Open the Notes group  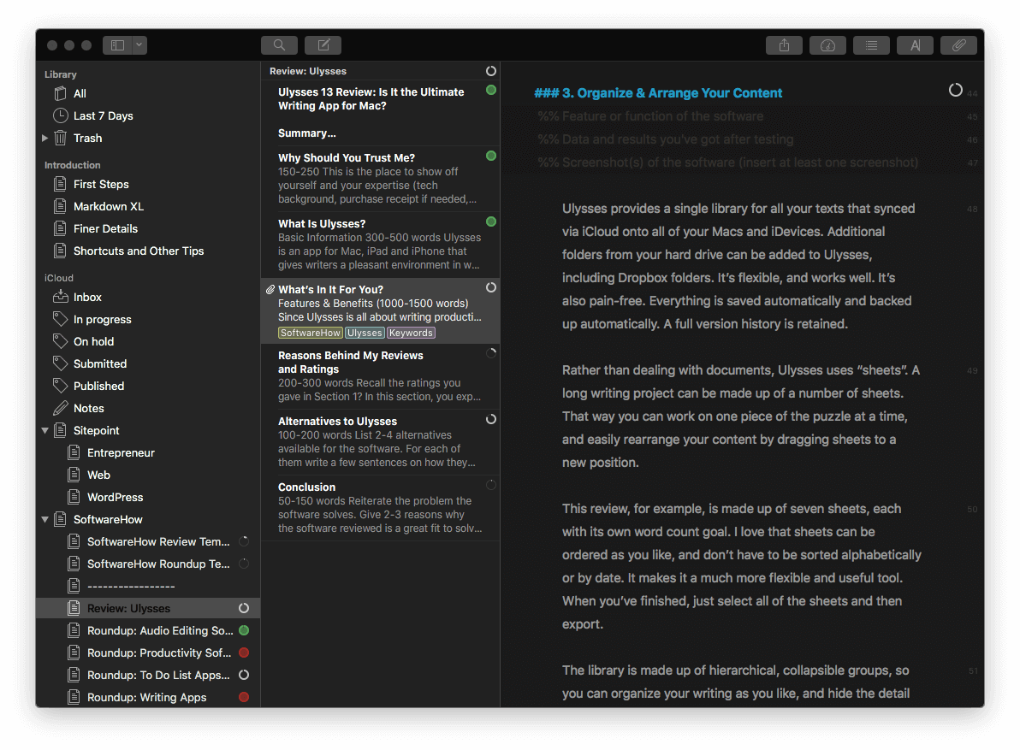(148, 408)
